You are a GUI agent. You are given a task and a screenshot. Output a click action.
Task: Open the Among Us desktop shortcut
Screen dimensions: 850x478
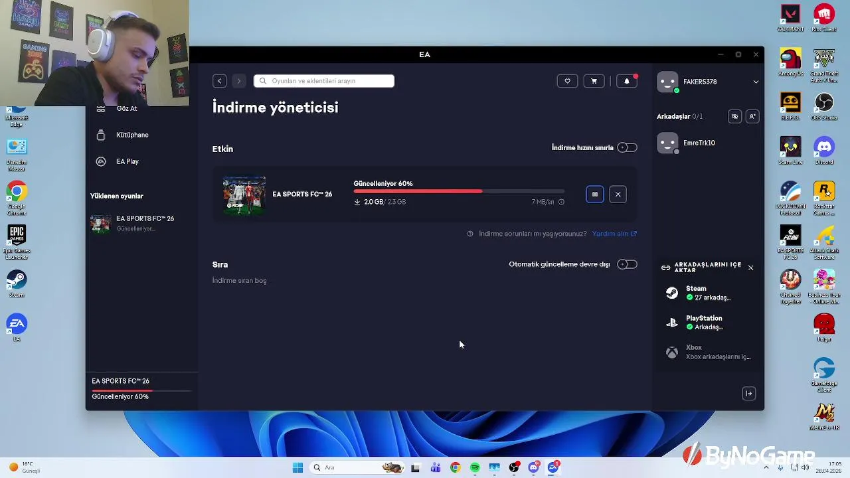tap(790, 62)
